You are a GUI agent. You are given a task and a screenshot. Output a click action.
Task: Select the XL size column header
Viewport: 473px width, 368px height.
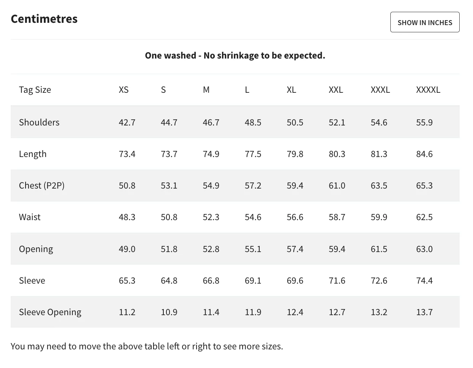click(x=291, y=90)
